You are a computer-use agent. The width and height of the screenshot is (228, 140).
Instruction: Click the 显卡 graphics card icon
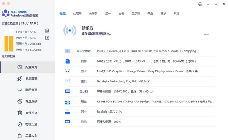click(x=68, y=71)
